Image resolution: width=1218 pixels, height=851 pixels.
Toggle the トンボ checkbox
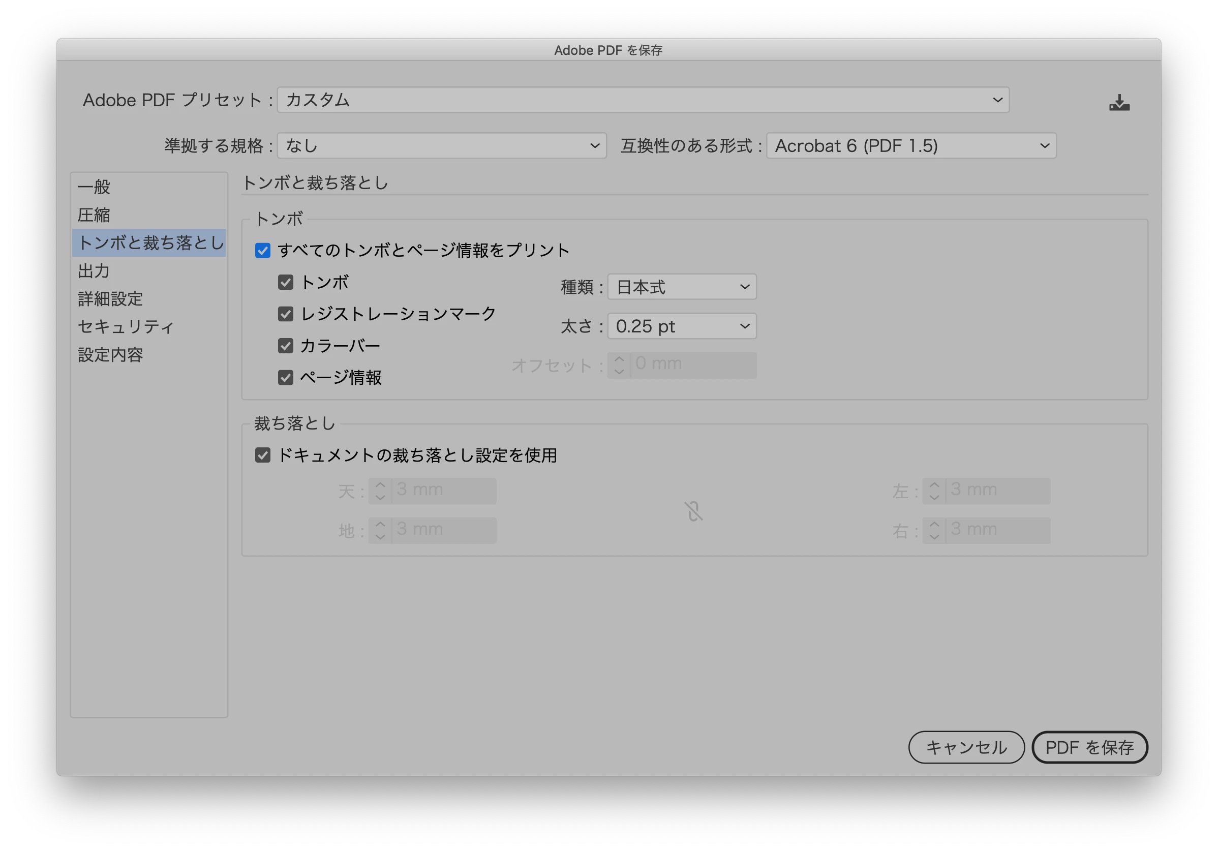[285, 282]
